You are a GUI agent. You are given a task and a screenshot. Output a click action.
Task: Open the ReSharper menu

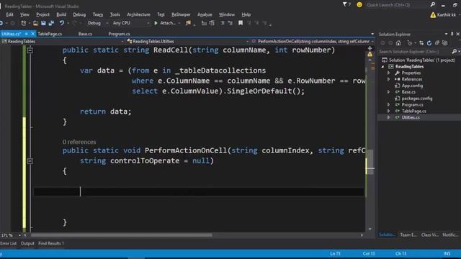click(181, 14)
